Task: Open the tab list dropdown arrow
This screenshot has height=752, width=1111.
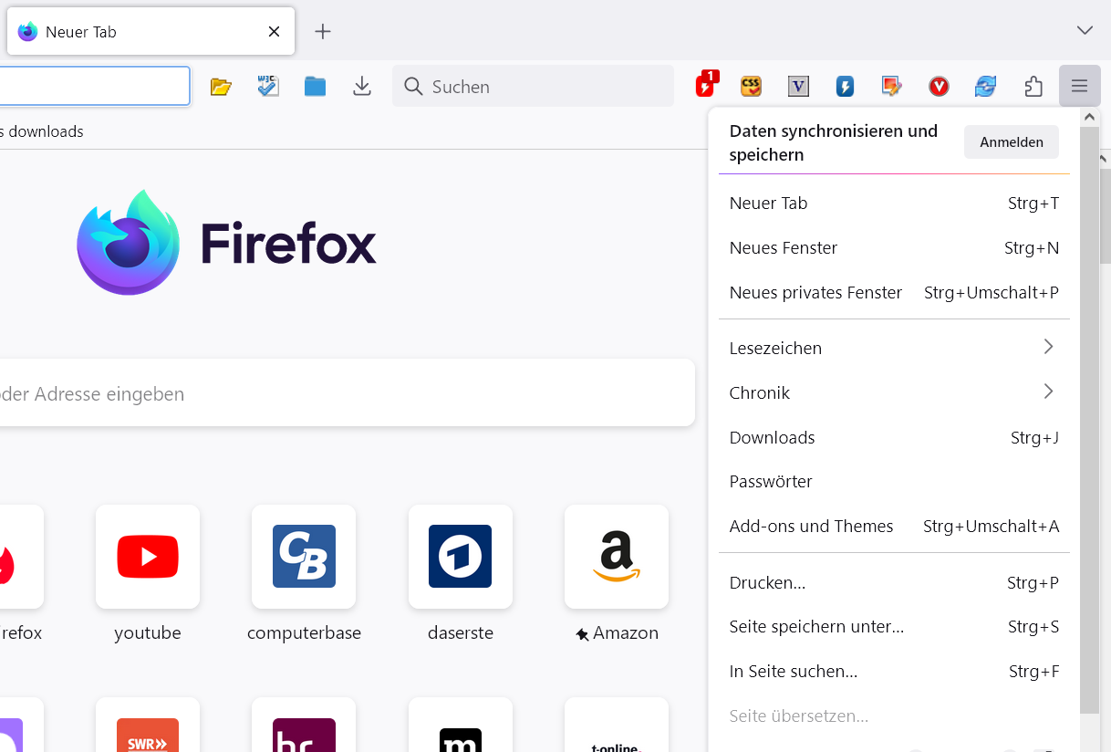Action: tap(1085, 31)
